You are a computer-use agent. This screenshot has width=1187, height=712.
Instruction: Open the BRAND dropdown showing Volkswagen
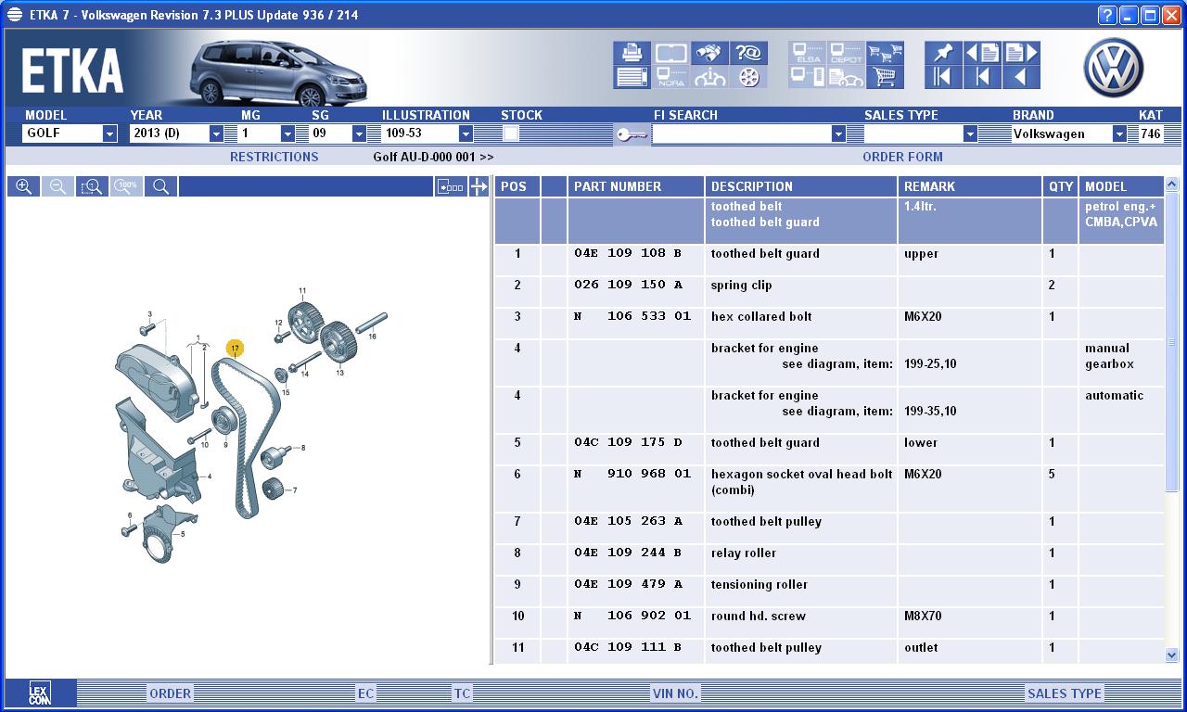(1069, 133)
